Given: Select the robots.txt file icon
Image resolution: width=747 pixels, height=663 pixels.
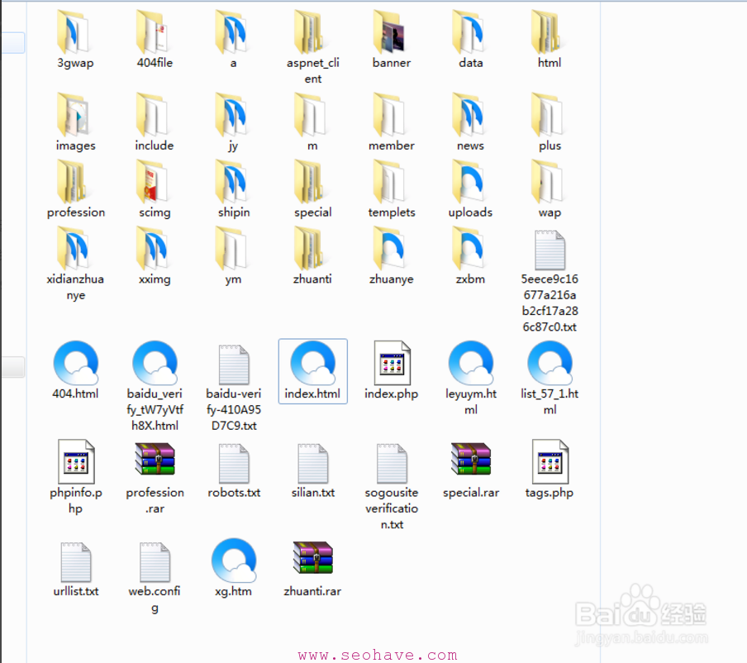Looking at the screenshot, I should [x=233, y=463].
